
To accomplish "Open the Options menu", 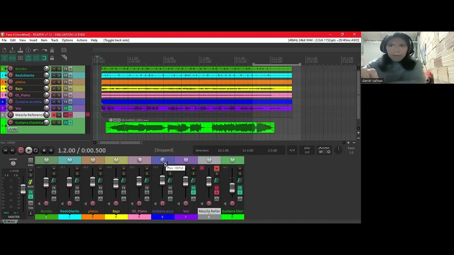I will click(67, 40).
